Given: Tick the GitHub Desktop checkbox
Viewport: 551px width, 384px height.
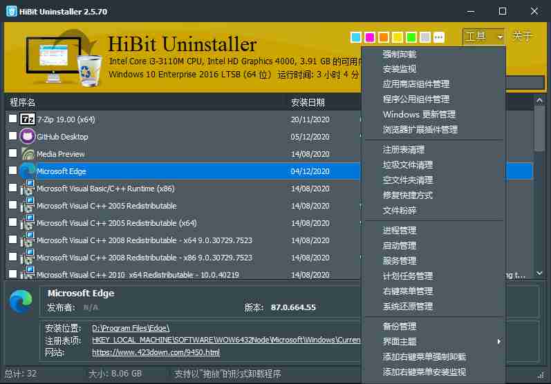Looking at the screenshot, I should [x=12, y=136].
